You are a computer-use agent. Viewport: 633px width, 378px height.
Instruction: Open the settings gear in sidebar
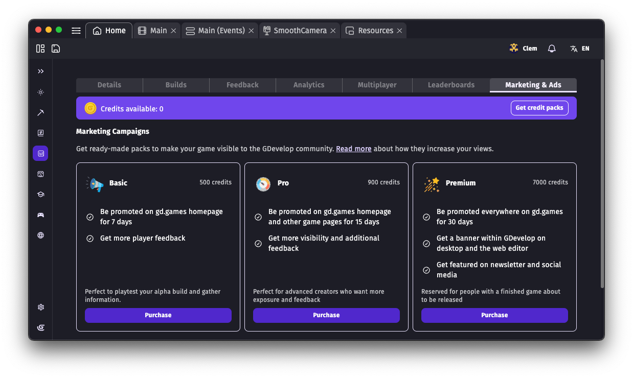tap(40, 307)
